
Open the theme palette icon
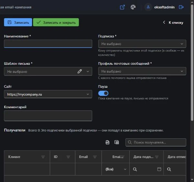[x=133, y=7]
